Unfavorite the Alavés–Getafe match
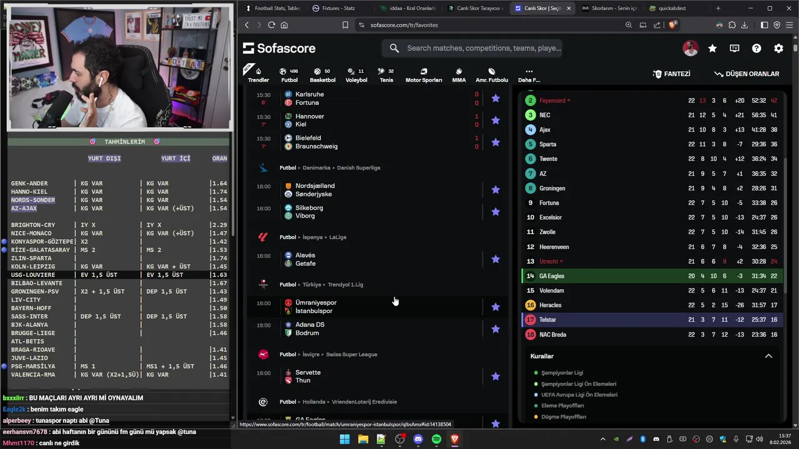The width and height of the screenshot is (799, 449). click(496, 259)
